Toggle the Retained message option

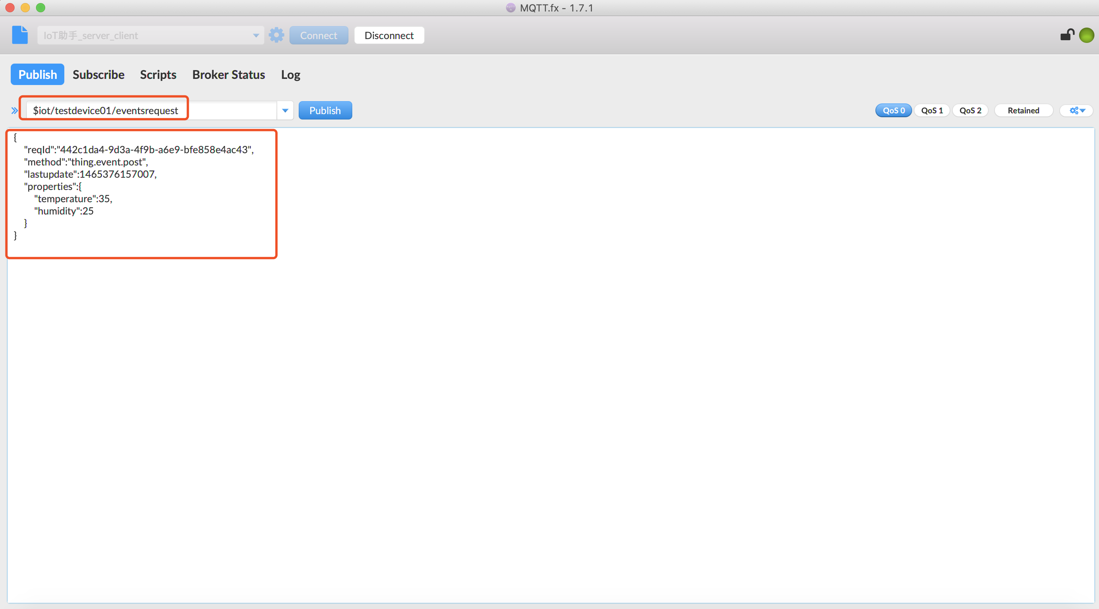click(1023, 111)
